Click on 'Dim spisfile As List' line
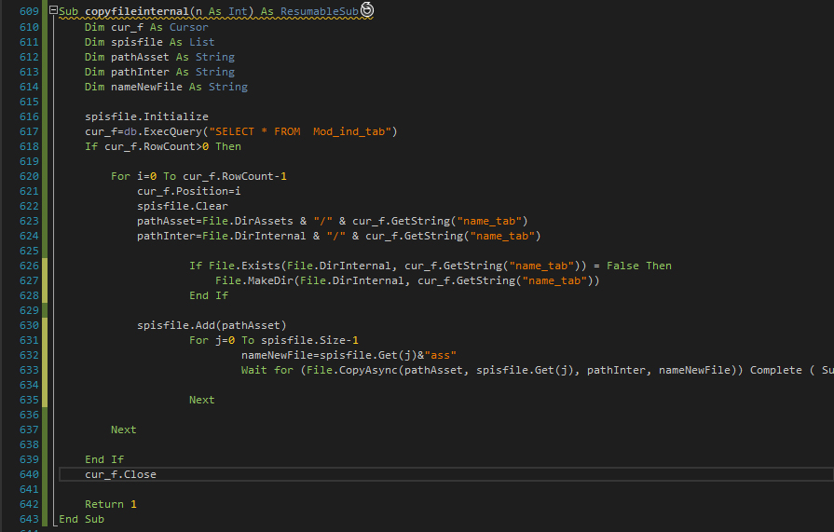 (x=149, y=42)
